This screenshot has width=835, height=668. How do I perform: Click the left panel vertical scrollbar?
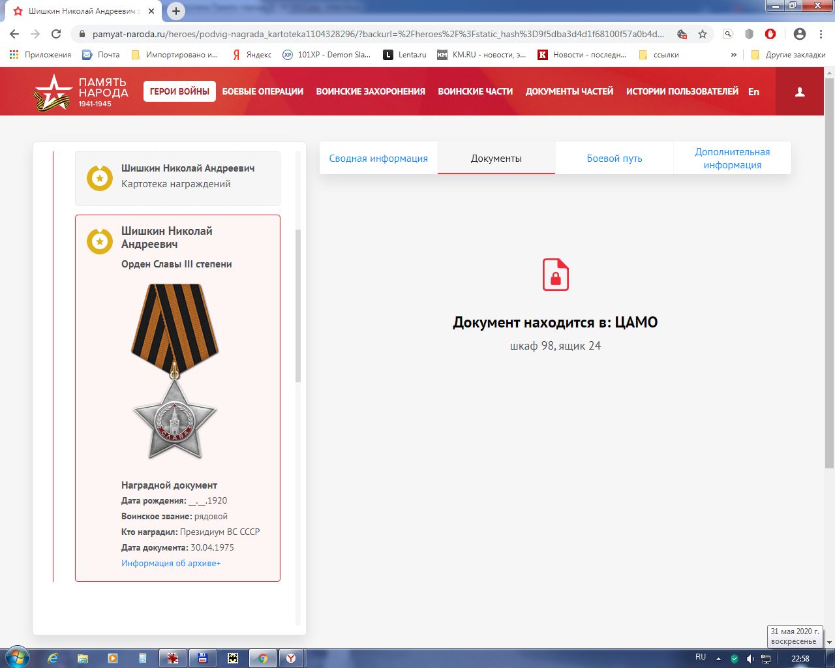coord(298,305)
